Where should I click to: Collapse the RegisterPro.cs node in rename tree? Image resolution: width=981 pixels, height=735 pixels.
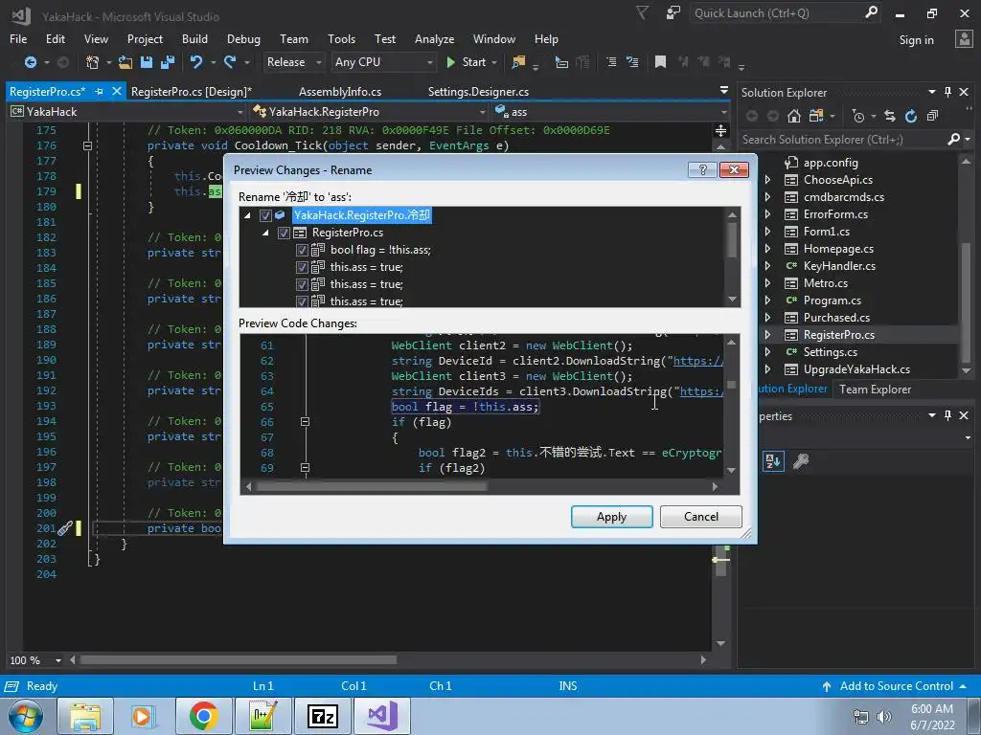265,233
